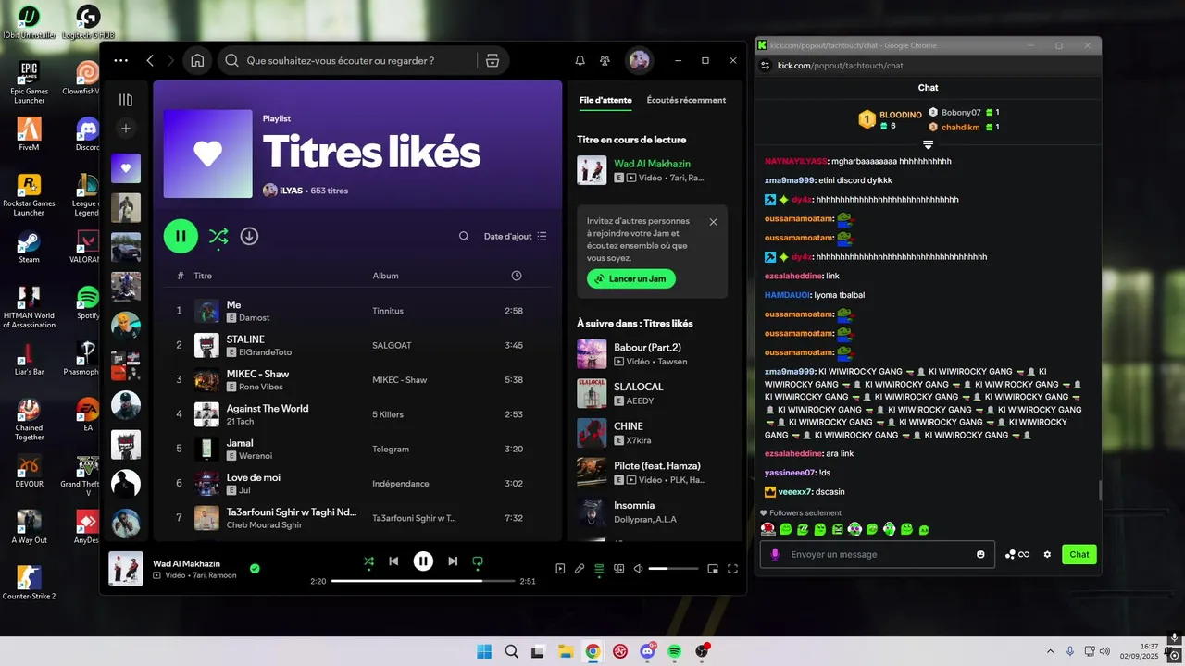Skip to next track
1185x666 pixels.
pyautogui.click(x=453, y=561)
